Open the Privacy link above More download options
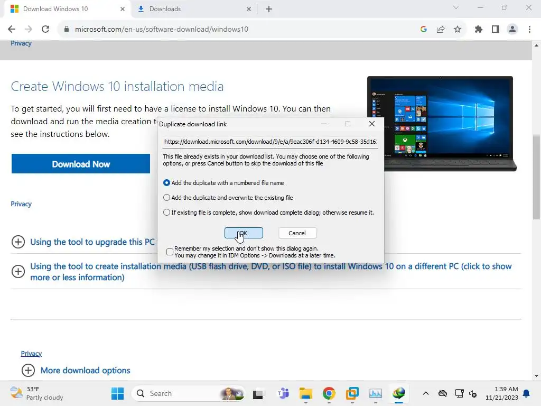The image size is (541, 406). pyautogui.click(x=31, y=354)
